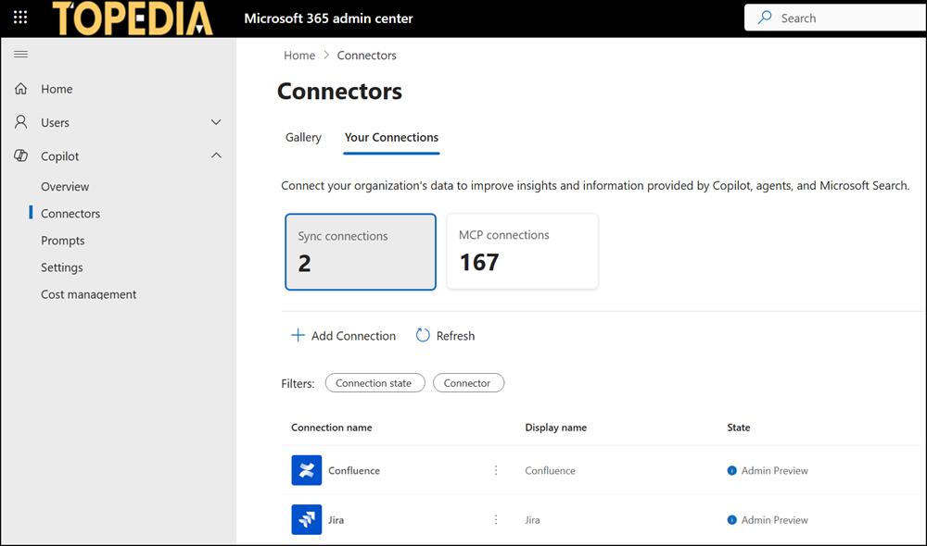Screen dimensions: 927x546
Task: Open the Connector filter
Action: pyautogui.click(x=468, y=382)
